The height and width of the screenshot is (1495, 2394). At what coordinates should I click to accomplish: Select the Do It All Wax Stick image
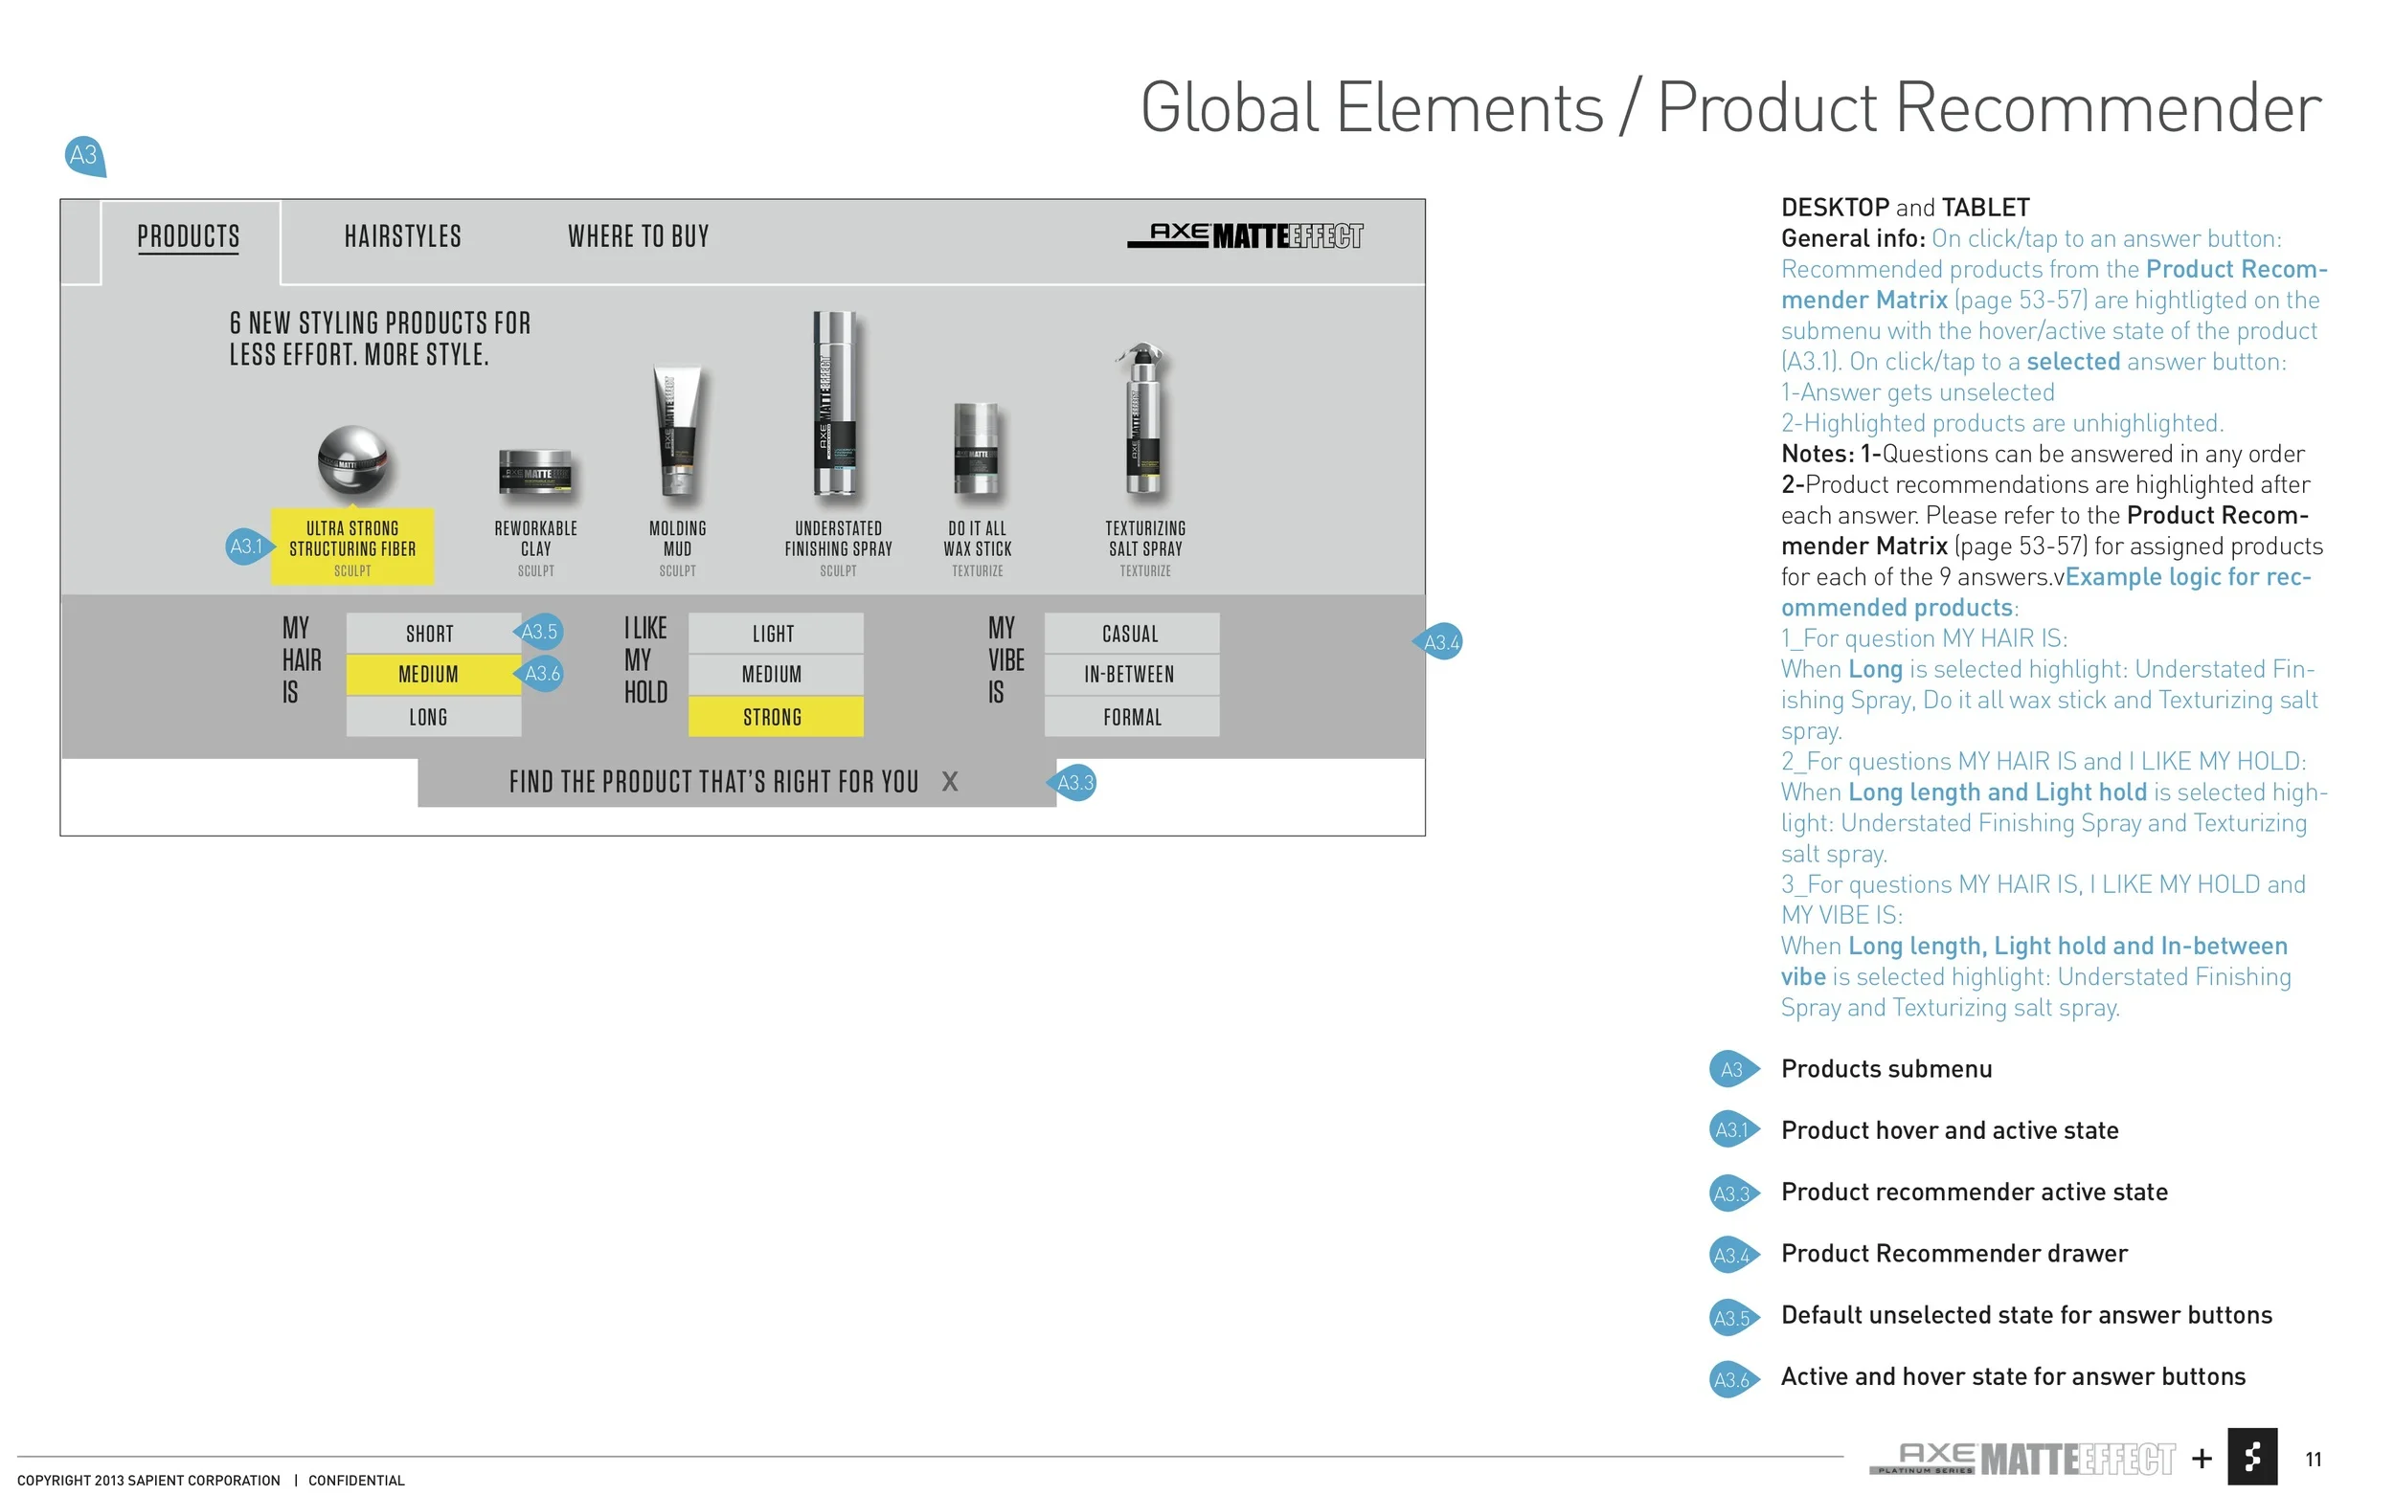pos(977,448)
